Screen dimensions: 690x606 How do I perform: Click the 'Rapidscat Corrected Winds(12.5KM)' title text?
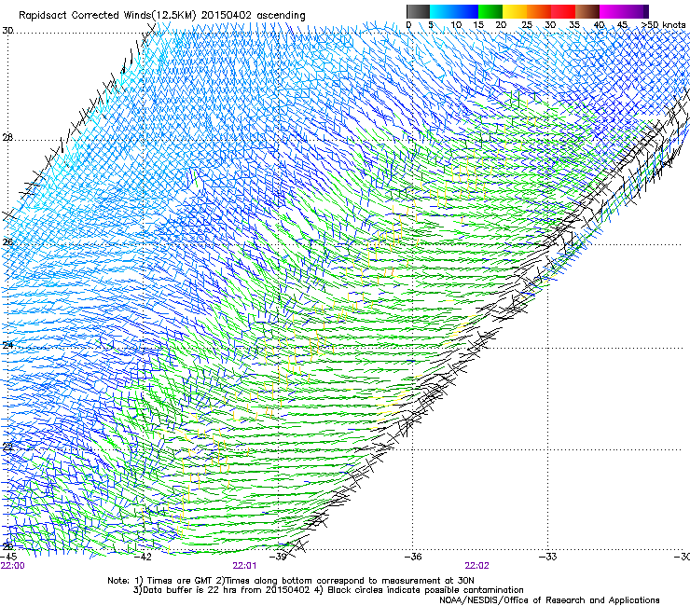tap(108, 16)
